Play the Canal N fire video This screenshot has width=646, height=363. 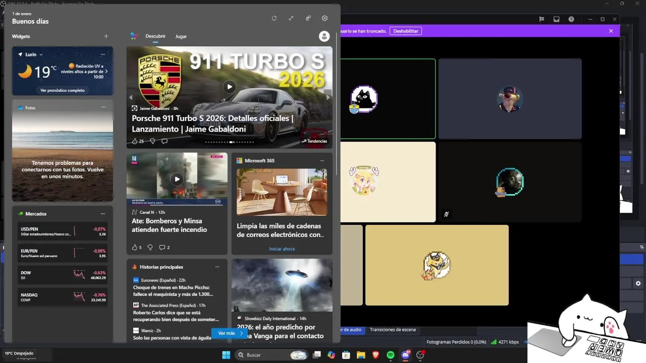[177, 179]
